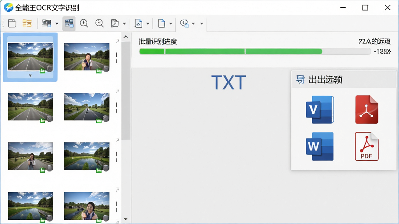Click the "批量识别进度" label
Viewport: 399px width, 224px height.
pyautogui.click(x=158, y=42)
